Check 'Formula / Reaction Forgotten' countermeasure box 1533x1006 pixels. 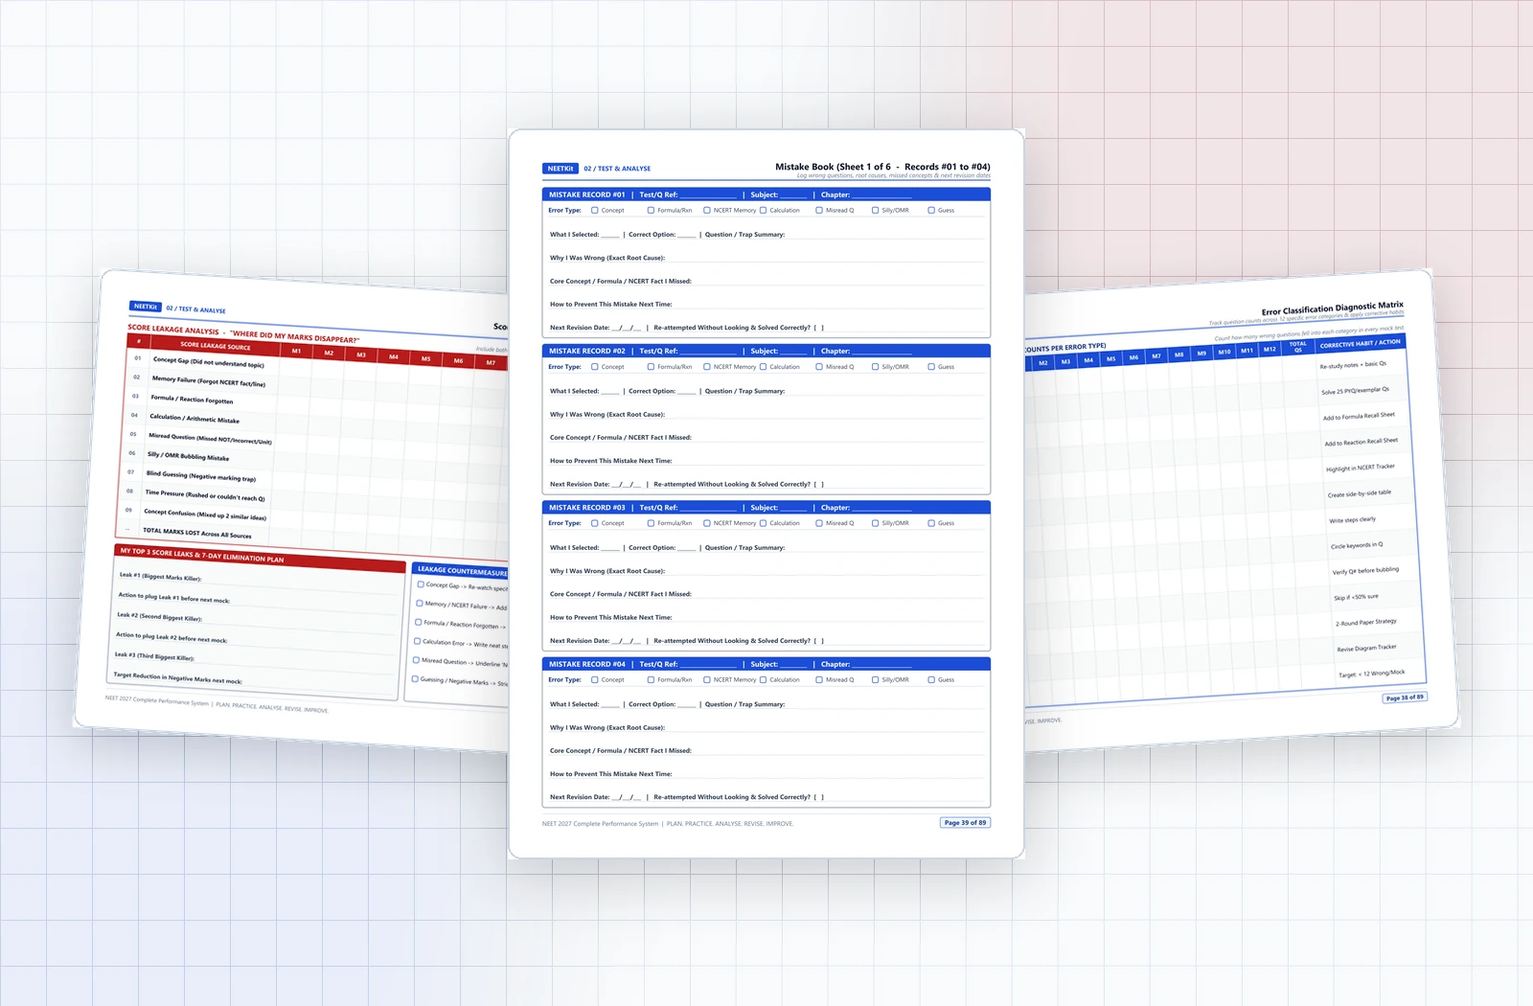click(x=419, y=623)
